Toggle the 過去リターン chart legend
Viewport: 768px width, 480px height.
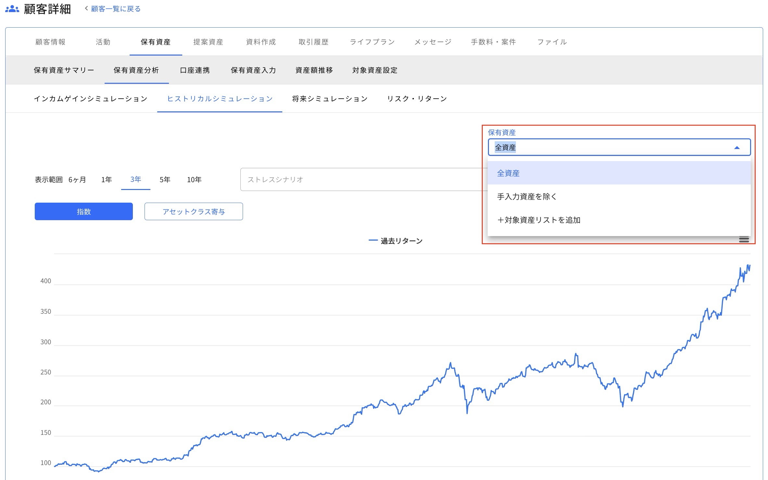(x=396, y=241)
